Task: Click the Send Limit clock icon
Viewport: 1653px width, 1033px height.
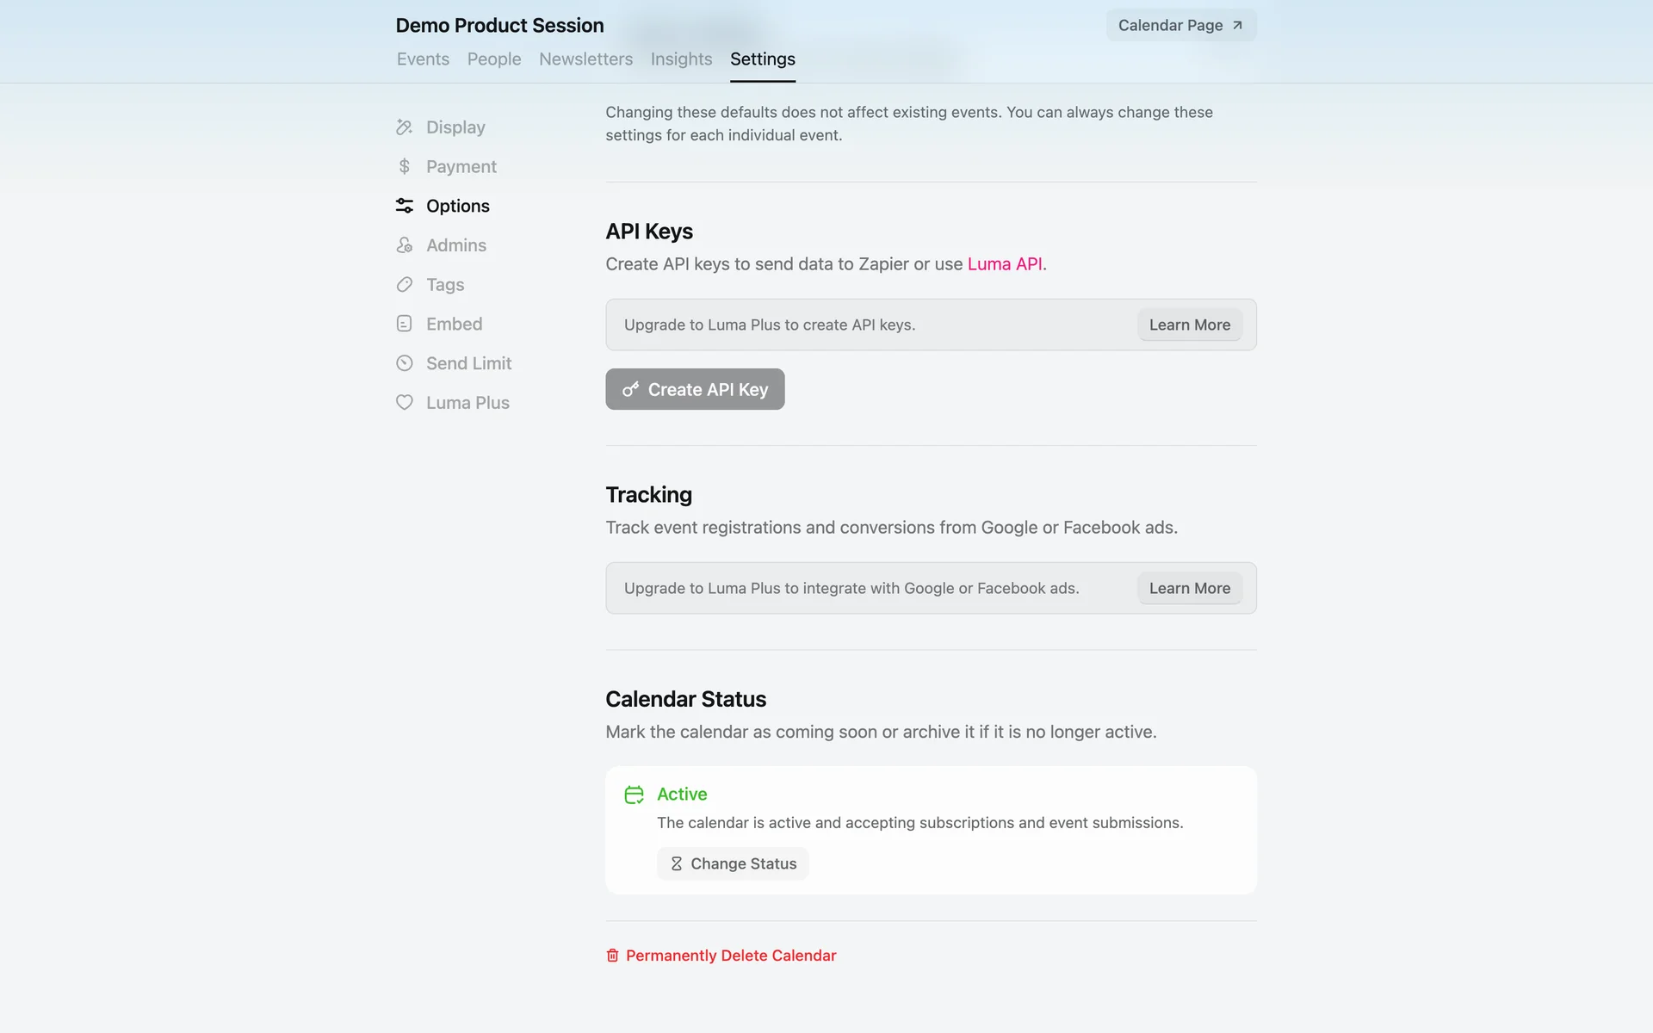Action: (x=404, y=363)
